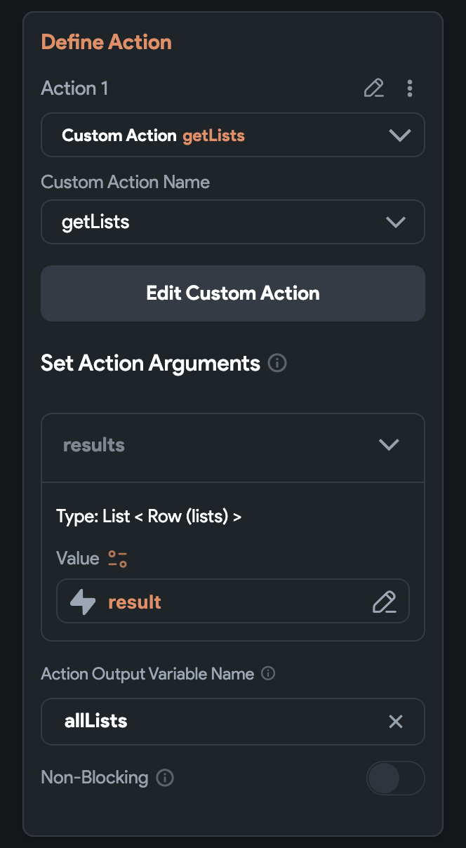
Task: Click the lightning bolt icon in result field
Action: (83, 602)
